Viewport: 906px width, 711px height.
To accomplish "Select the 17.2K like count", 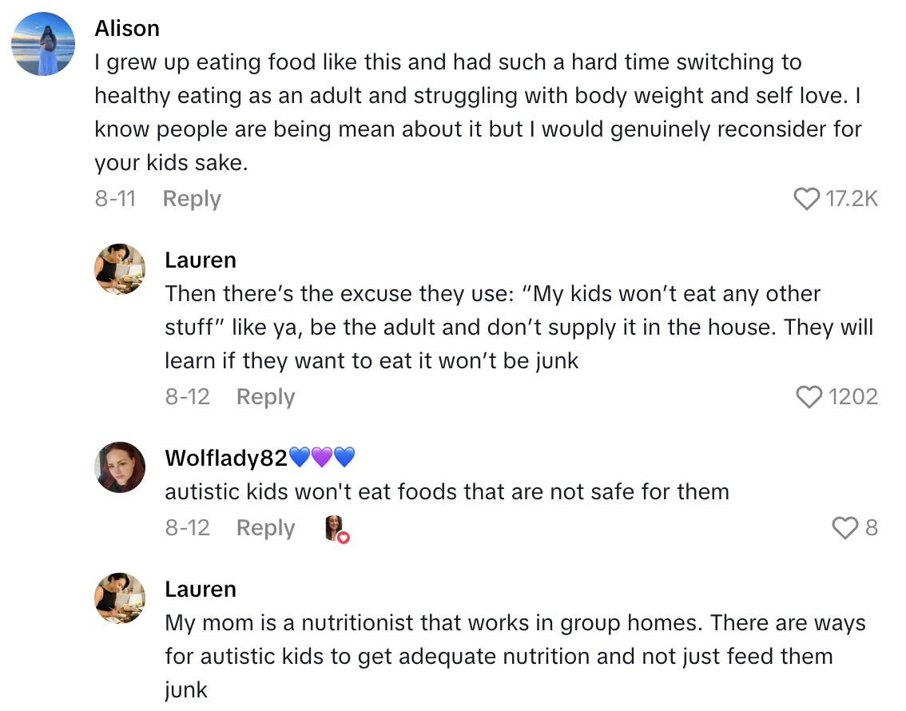I will (849, 198).
